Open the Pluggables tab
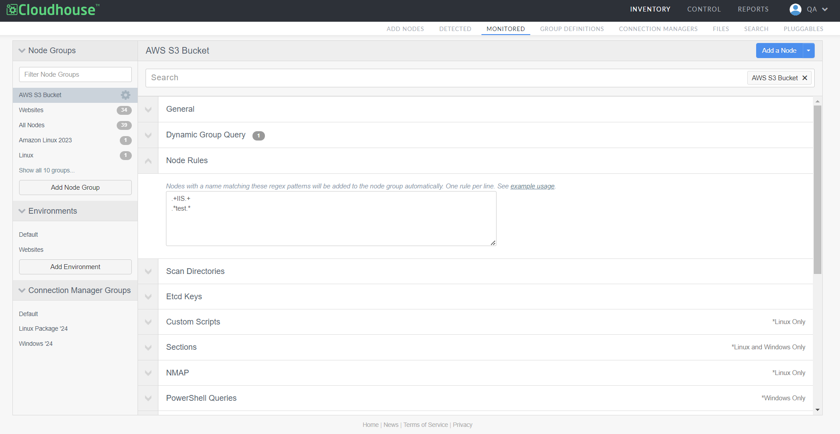The image size is (840, 434). (803, 29)
